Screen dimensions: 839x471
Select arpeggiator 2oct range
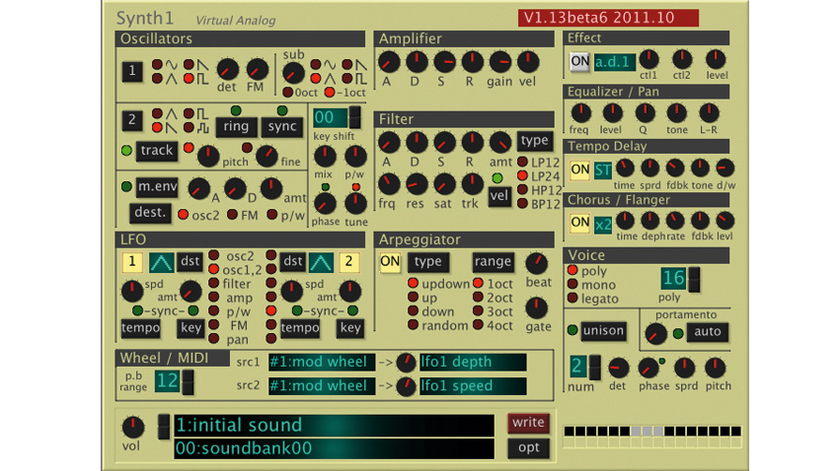[478, 297]
